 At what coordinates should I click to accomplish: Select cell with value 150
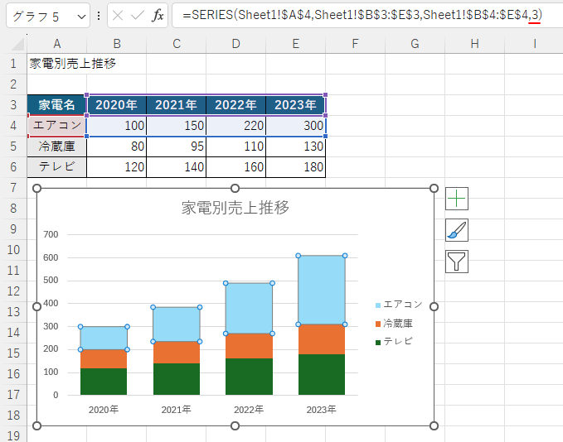coord(177,126)
